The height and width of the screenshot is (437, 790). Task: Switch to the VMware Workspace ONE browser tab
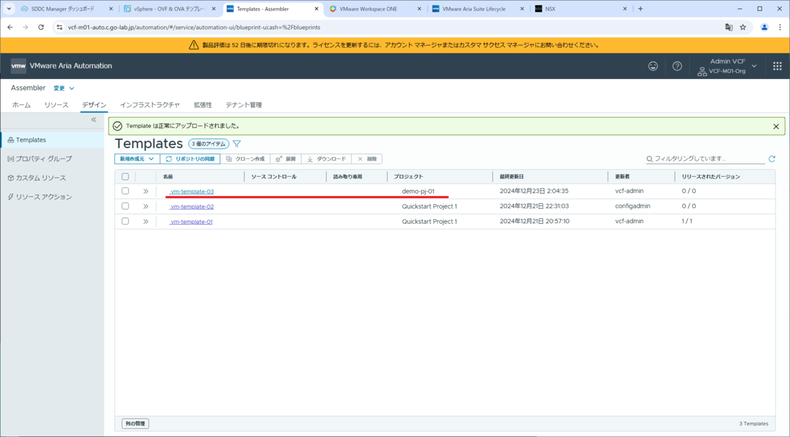[375, 9]
